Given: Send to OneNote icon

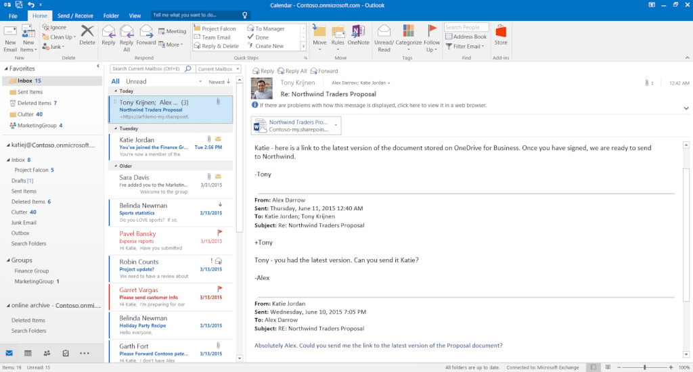Looking at the screenshot, I should (358, 31).
